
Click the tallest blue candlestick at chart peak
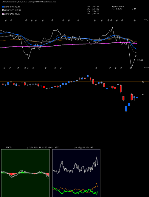coord(88,76)
